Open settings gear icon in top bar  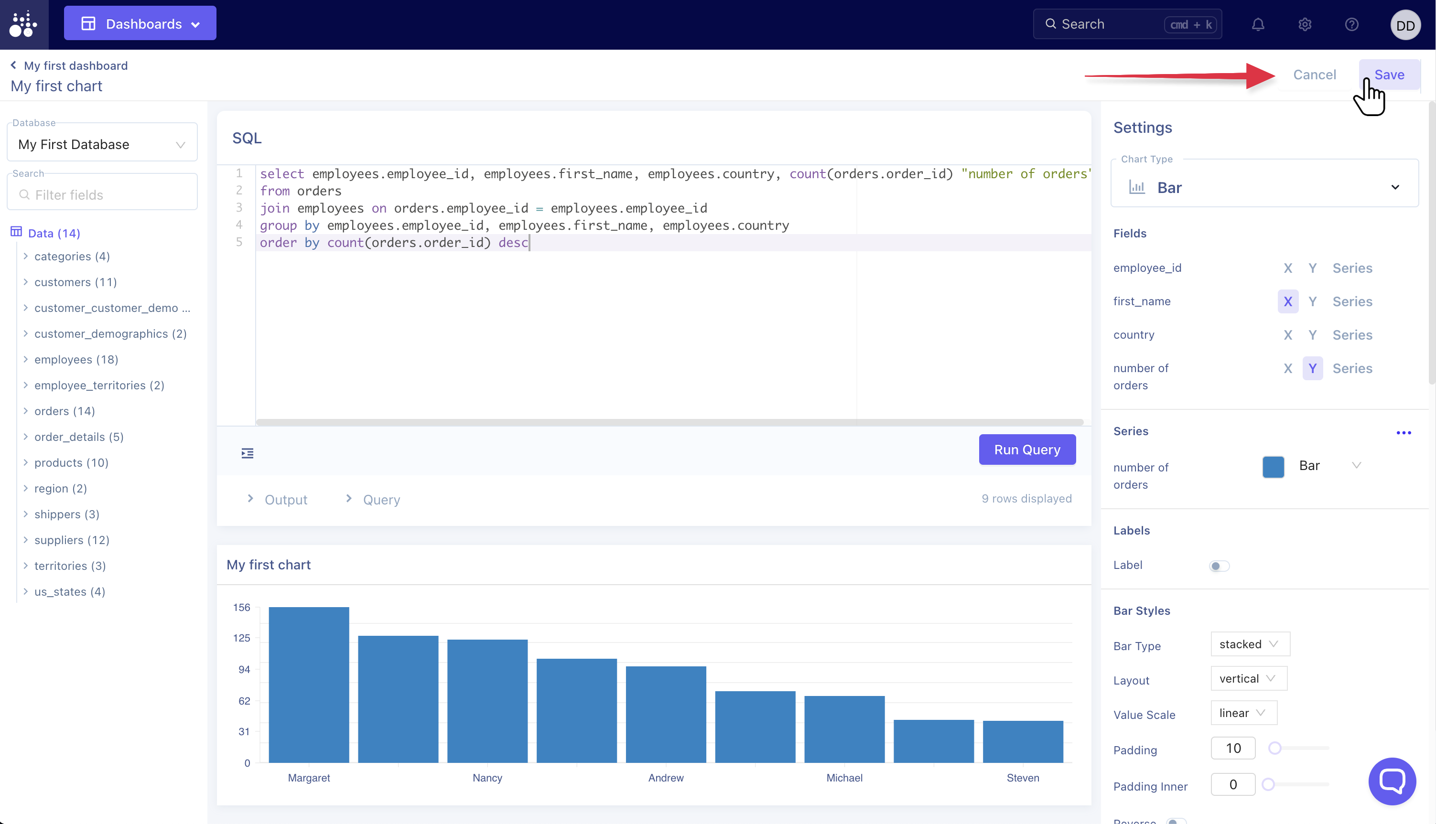coord(1305,24)
